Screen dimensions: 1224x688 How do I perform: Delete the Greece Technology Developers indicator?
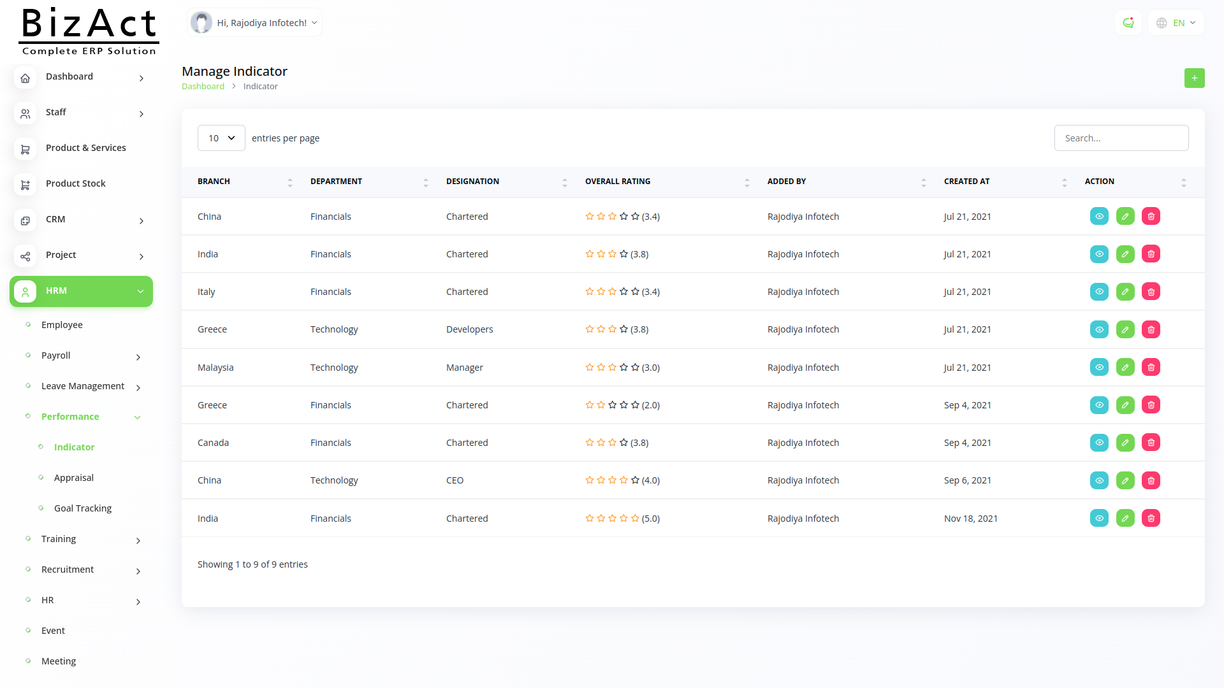pyautogui.click(x=1151, y=329)
